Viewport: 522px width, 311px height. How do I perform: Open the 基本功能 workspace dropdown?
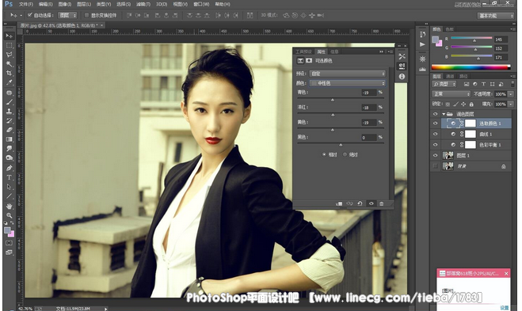496,16
